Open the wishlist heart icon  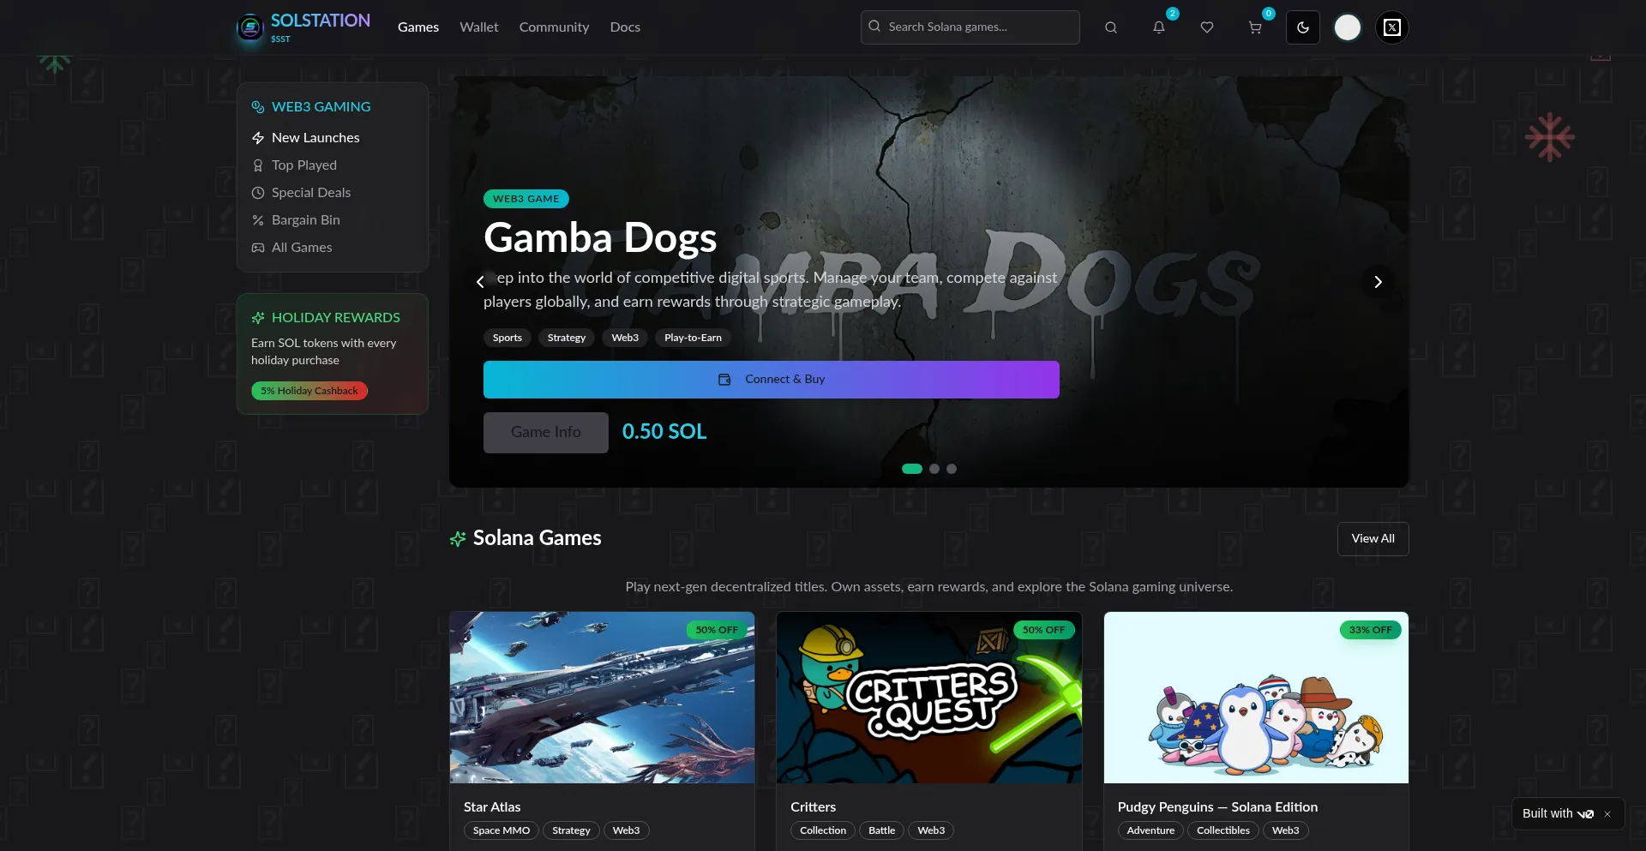tap(1207, 27)
